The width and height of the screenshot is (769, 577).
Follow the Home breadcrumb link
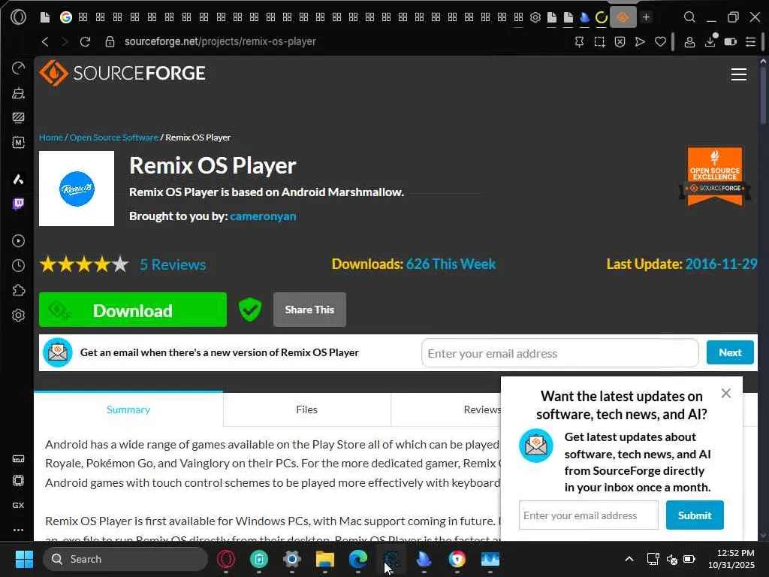click(x=51, y=137)
